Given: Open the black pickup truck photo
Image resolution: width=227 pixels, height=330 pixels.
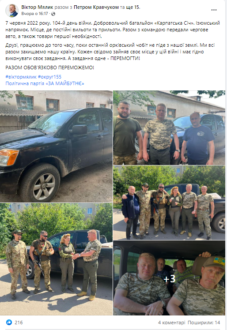Looking at the screenshot, I should tap(56, 146).
